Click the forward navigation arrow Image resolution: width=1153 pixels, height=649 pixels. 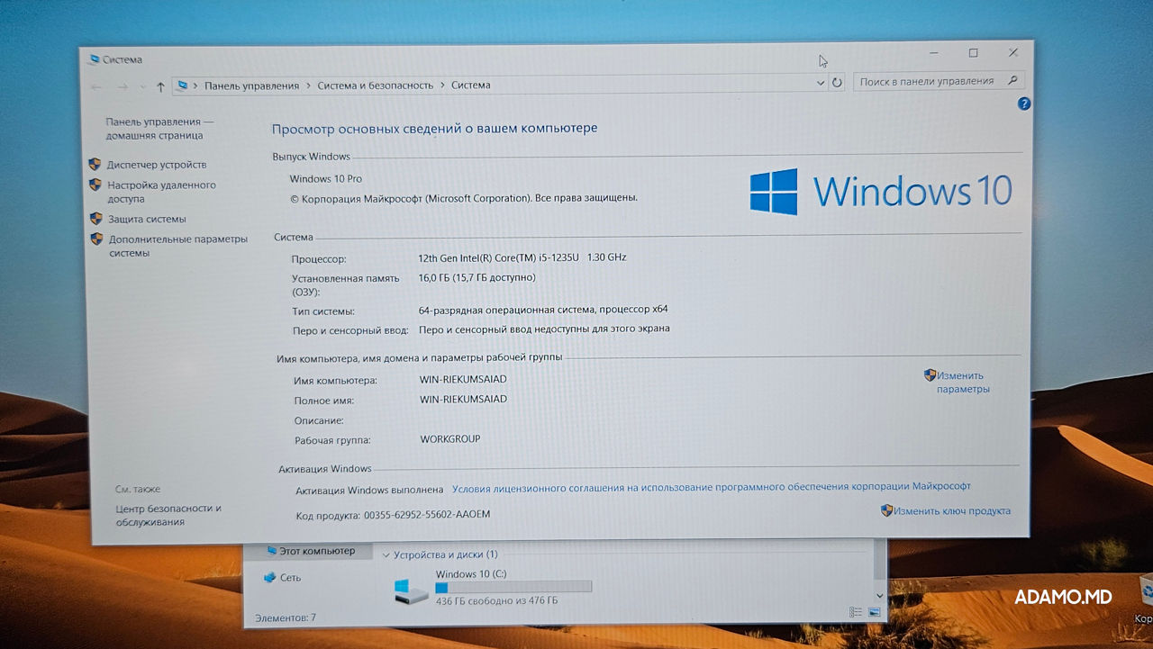122,86
